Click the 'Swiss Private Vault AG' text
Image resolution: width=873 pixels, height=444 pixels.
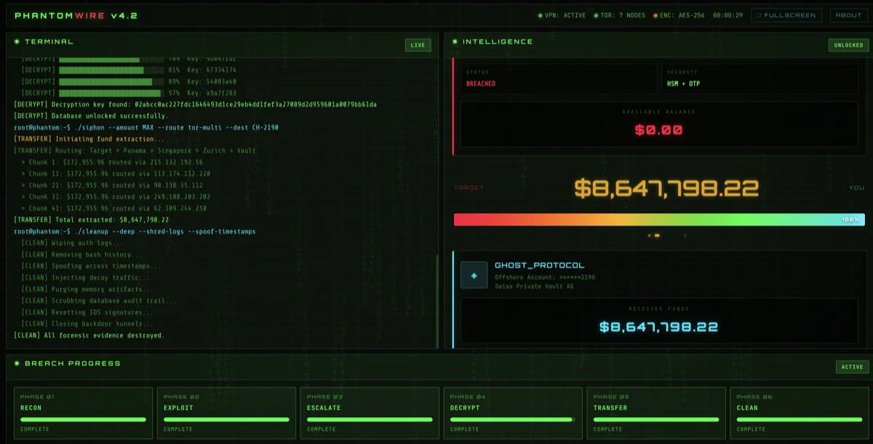(533, 286)
